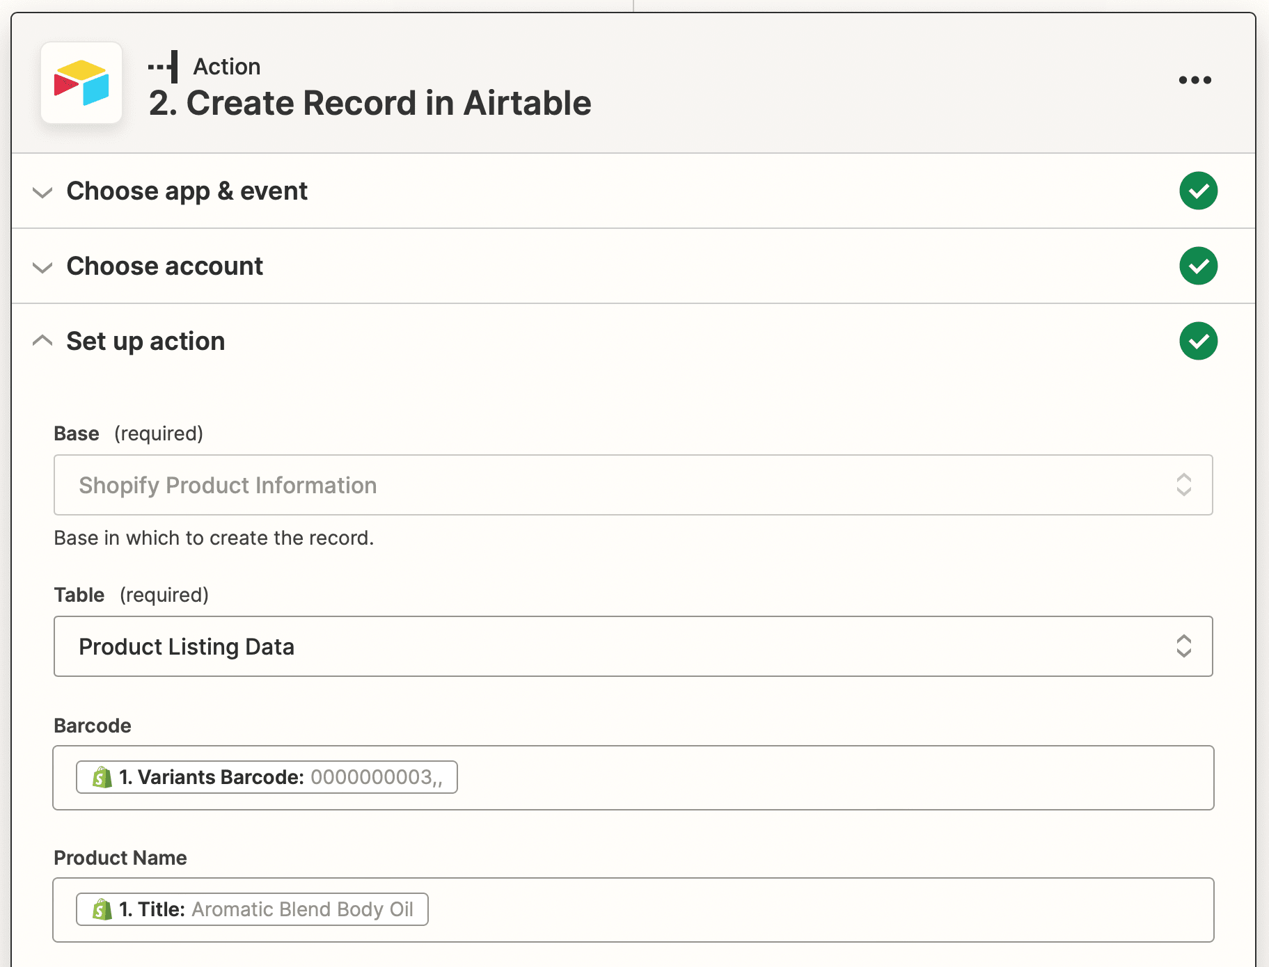Viewport: 1269px width, 967px height.
Task: Collapse the Set up action section
Action: 42,340
